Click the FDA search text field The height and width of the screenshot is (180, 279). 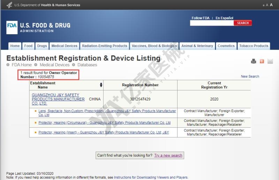pyautogui.click(x=211, y=23)
